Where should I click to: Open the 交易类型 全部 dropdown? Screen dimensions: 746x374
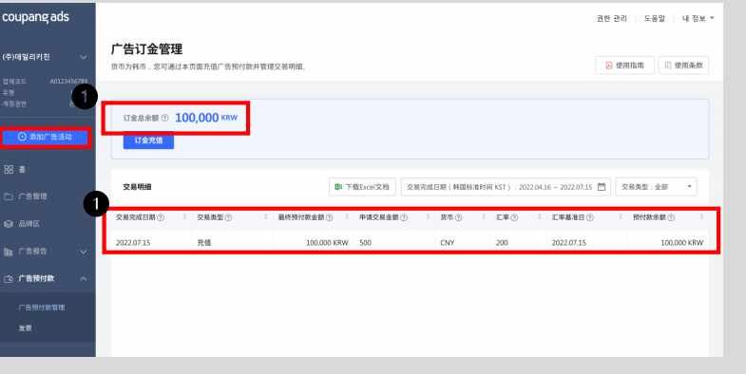[x=656, y=187]
